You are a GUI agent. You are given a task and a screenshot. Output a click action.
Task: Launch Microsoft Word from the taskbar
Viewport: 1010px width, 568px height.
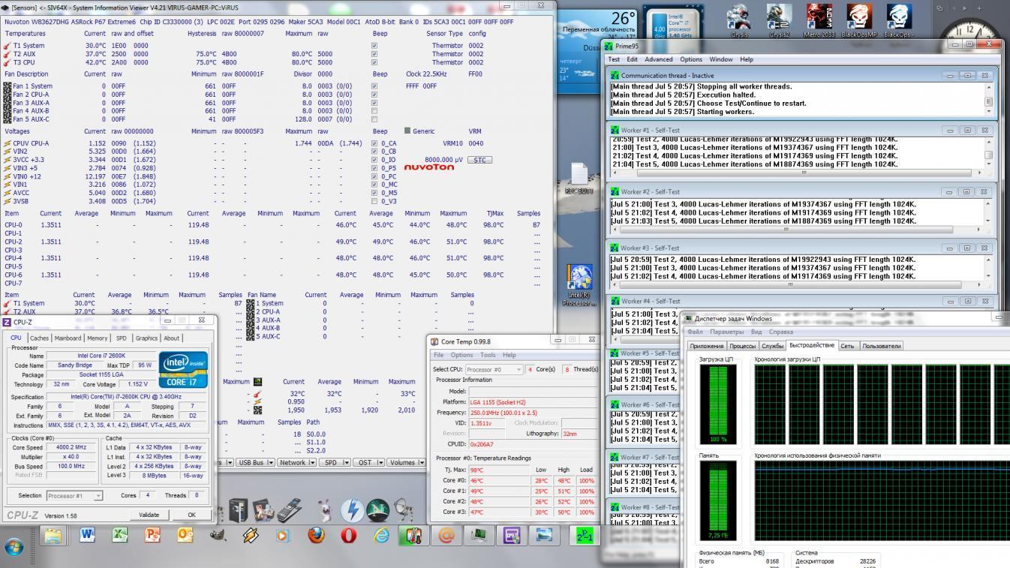pyautogui.click(x=87, y=535)
